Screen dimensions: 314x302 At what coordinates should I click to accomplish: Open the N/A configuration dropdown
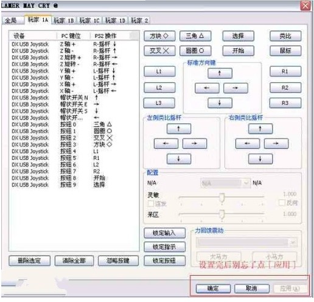tap(225, 183)
